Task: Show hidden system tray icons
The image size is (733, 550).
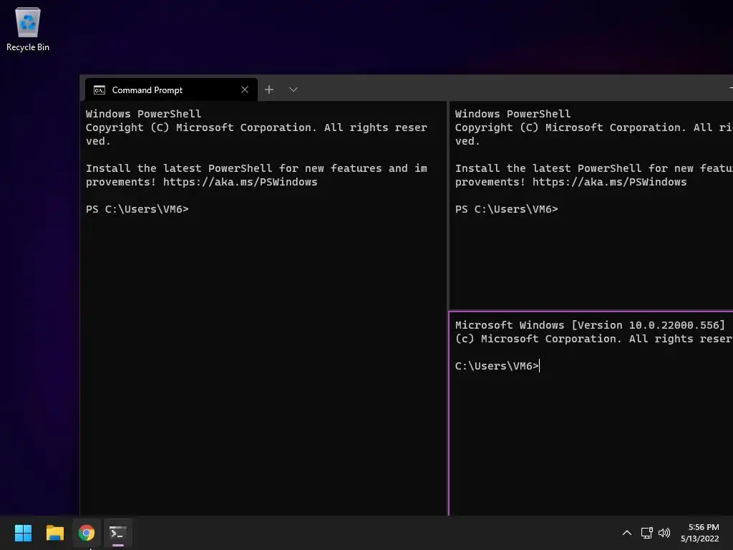Action: point(627,533)
